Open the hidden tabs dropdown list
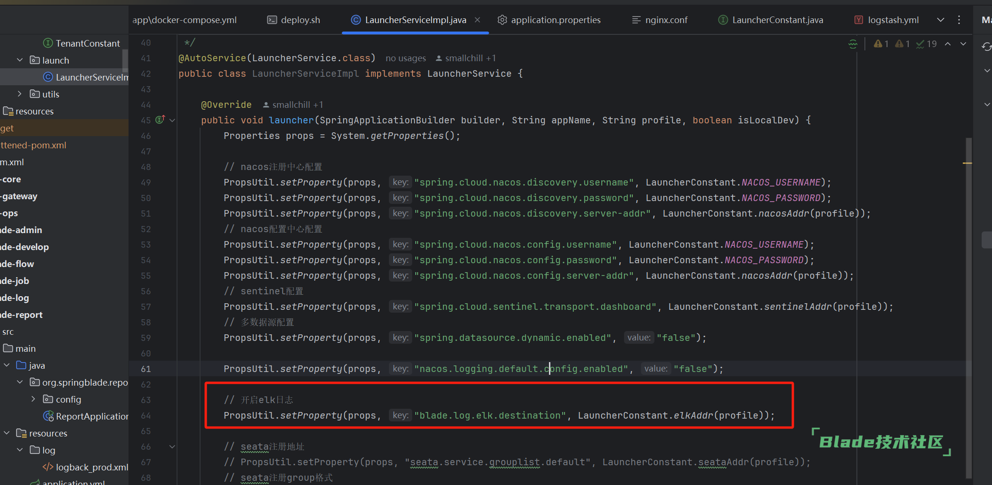The width and height of the screenshot is (992, 485). point(941,20)
